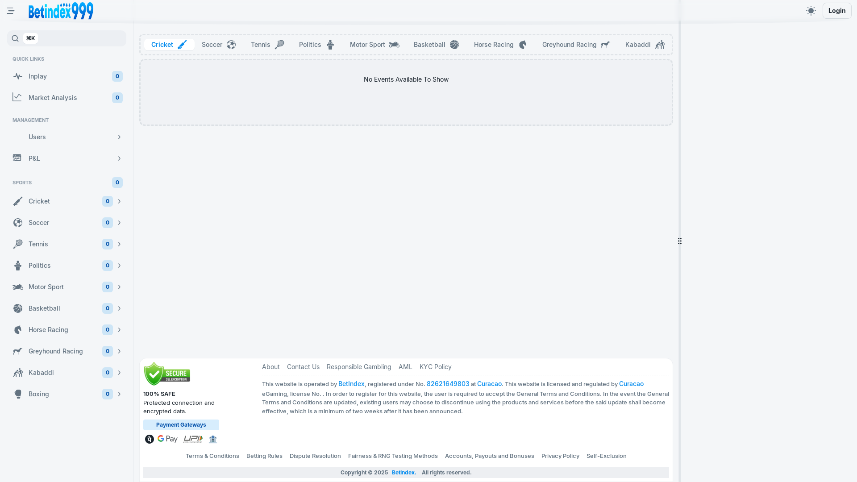Click the sidebar Horse Racing icon

click(17, 330)
